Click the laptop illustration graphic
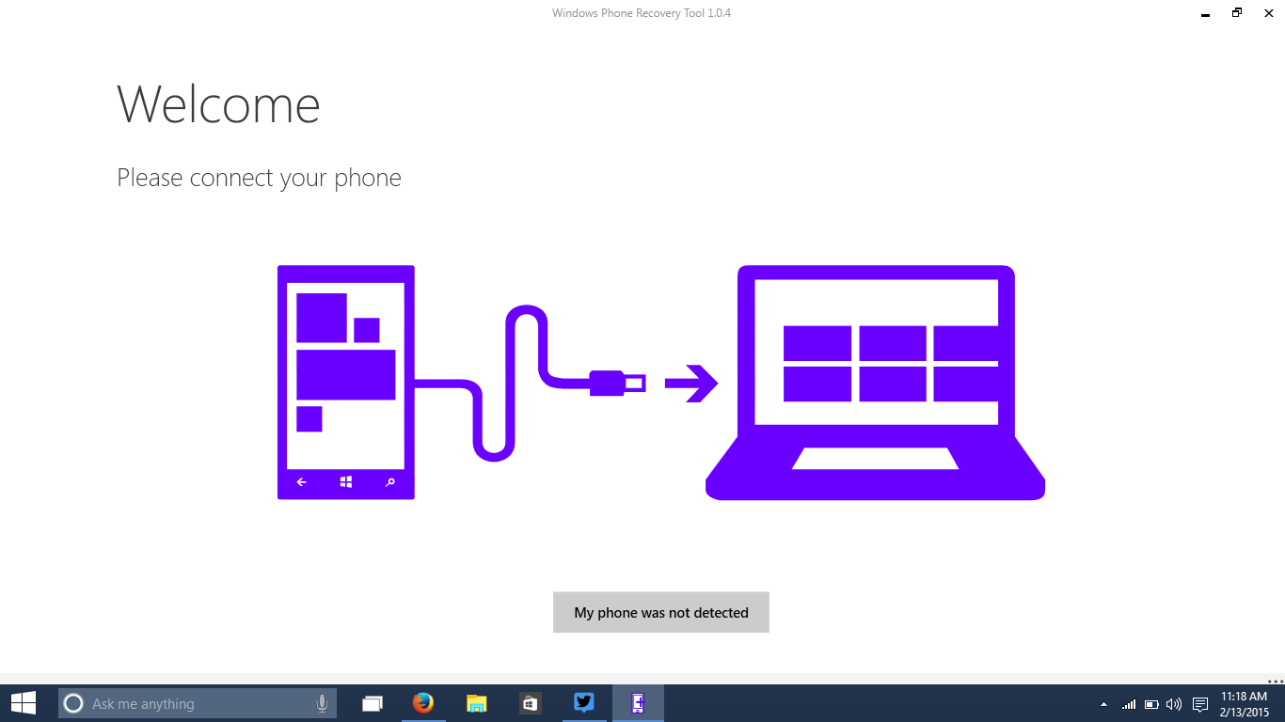Screen dimensions: 1285x722 (875, 382)
